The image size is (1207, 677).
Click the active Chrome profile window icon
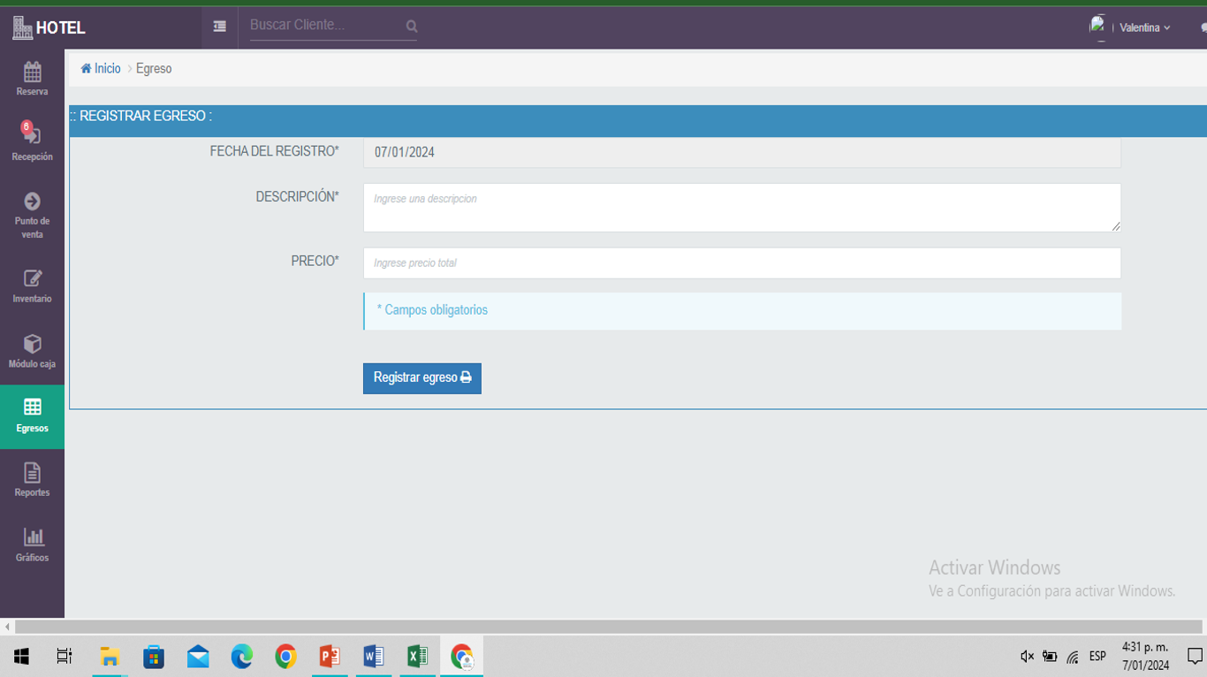[x=461, y=657]
